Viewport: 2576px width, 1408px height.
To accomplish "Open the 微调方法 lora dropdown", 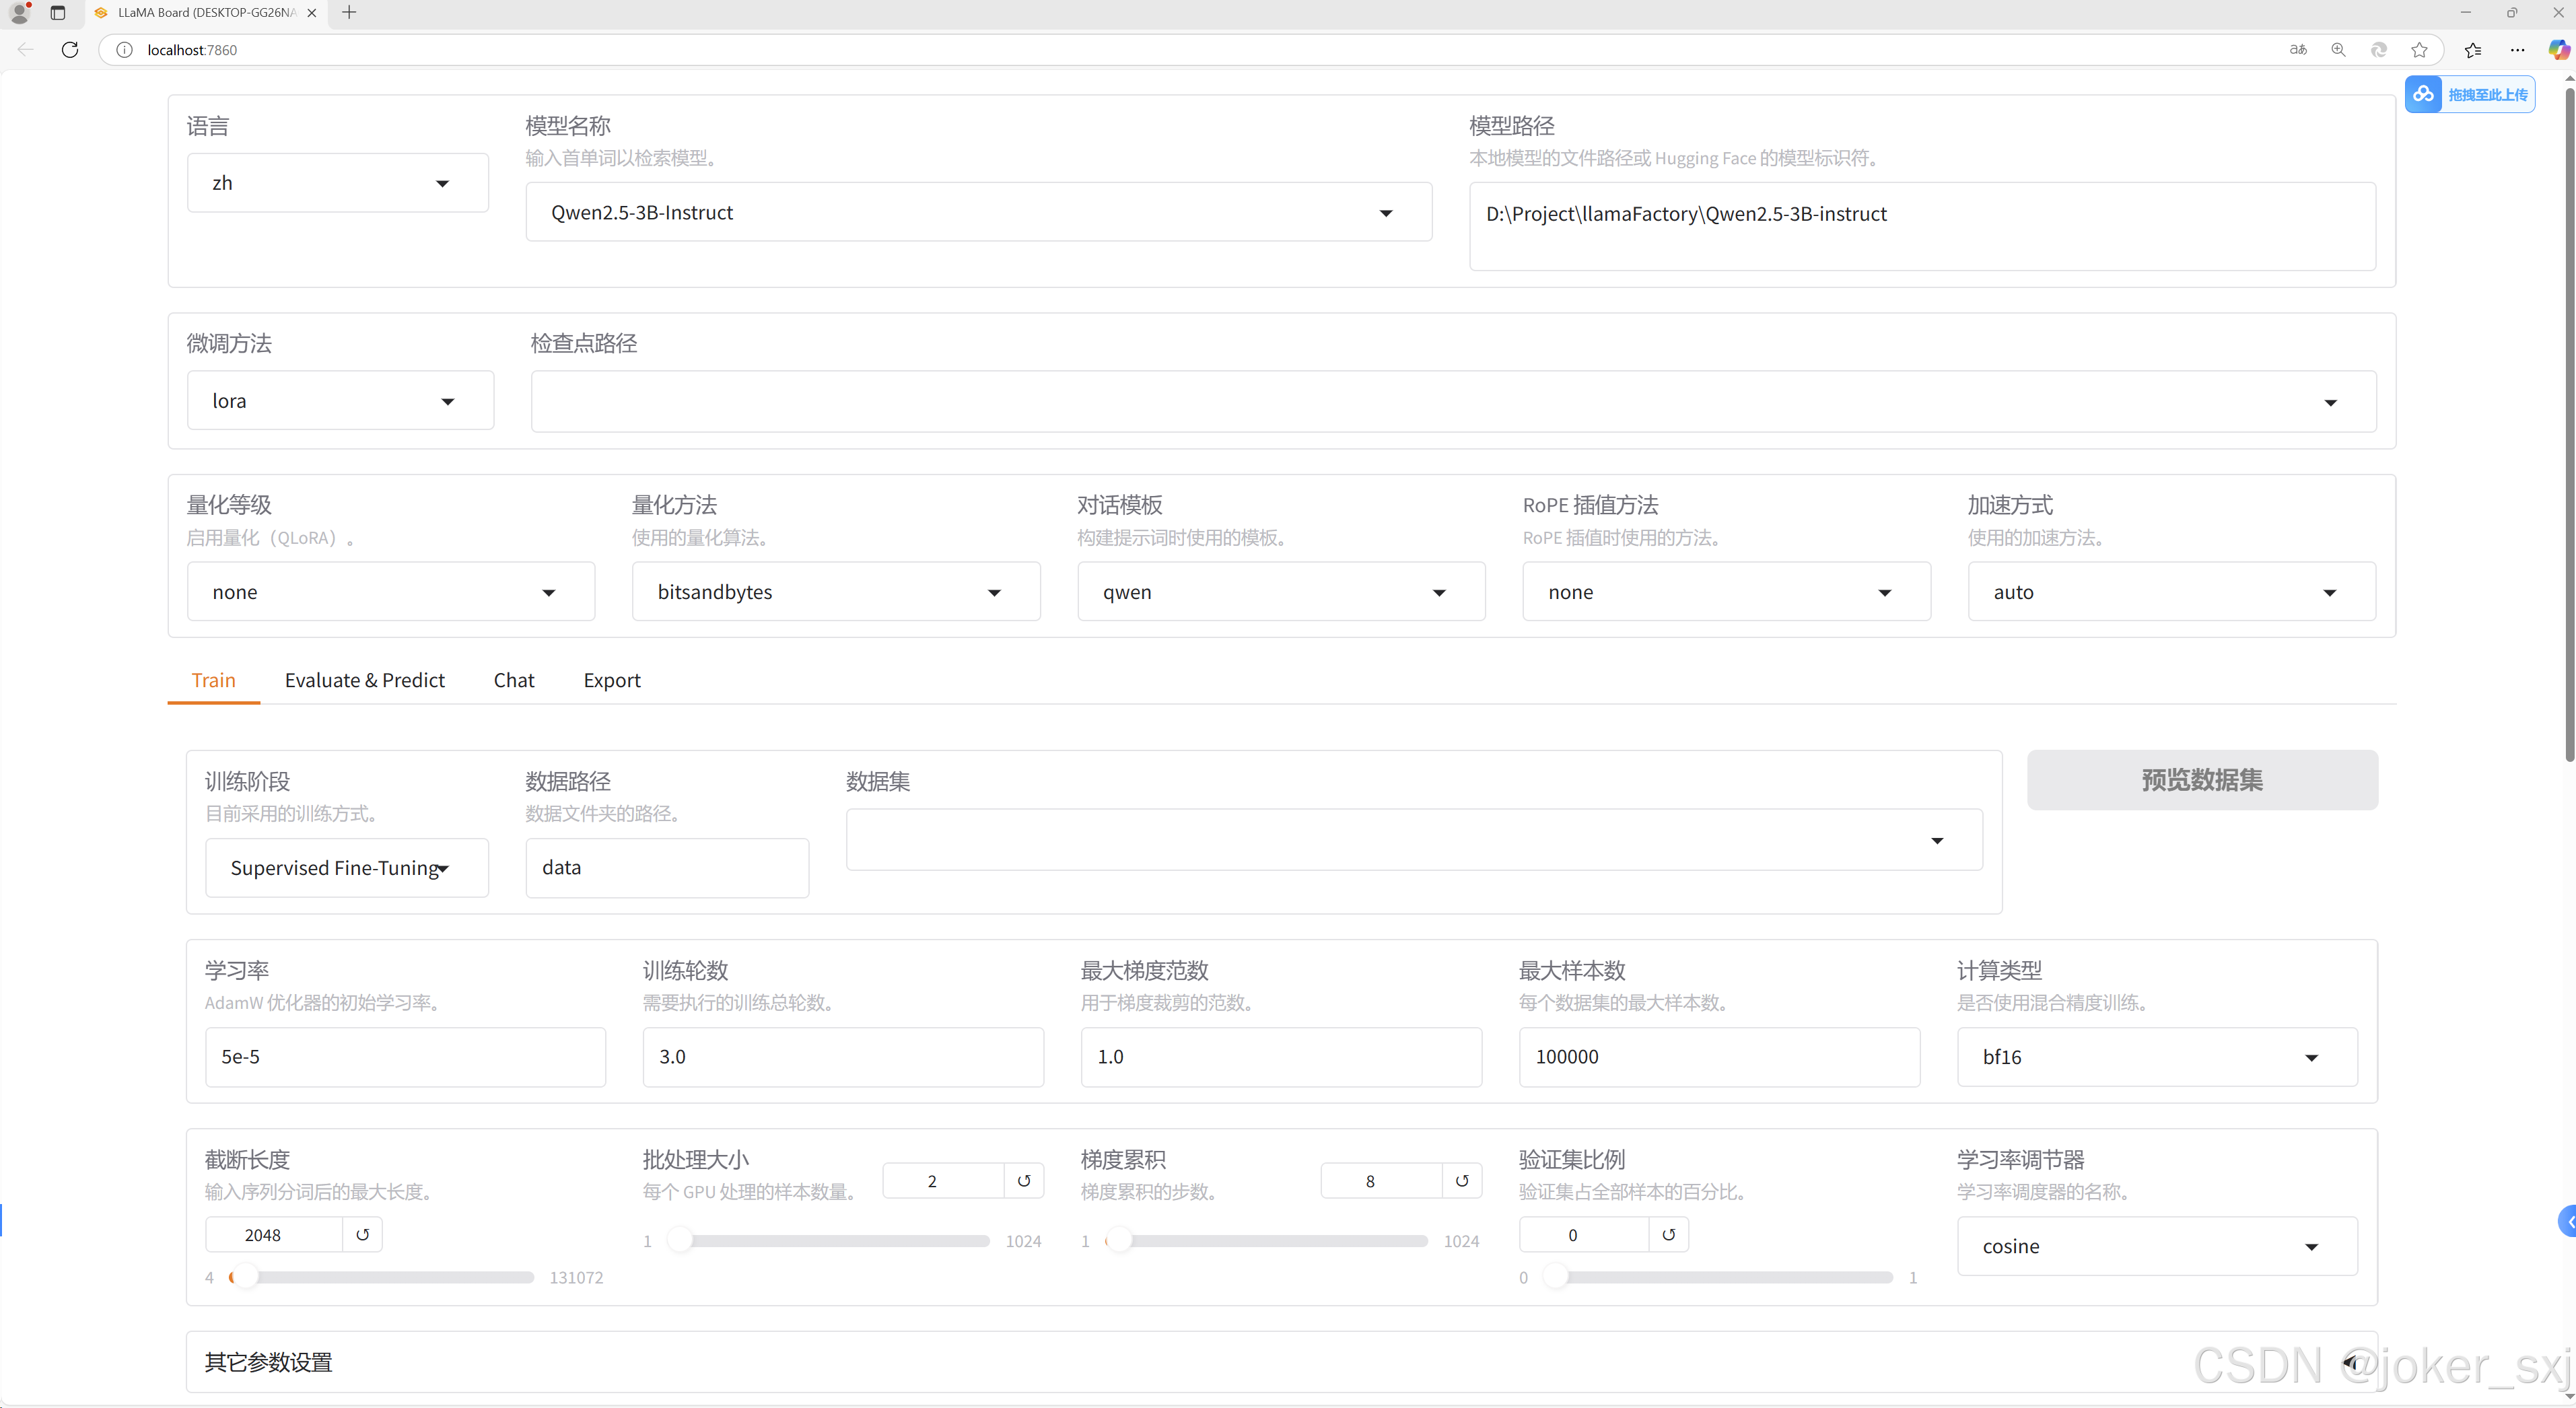I will pyautogui.click(x=340, y=401).
